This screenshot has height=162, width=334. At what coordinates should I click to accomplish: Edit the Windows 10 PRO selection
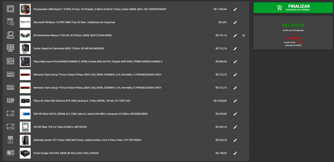click(x=235, y=22)
